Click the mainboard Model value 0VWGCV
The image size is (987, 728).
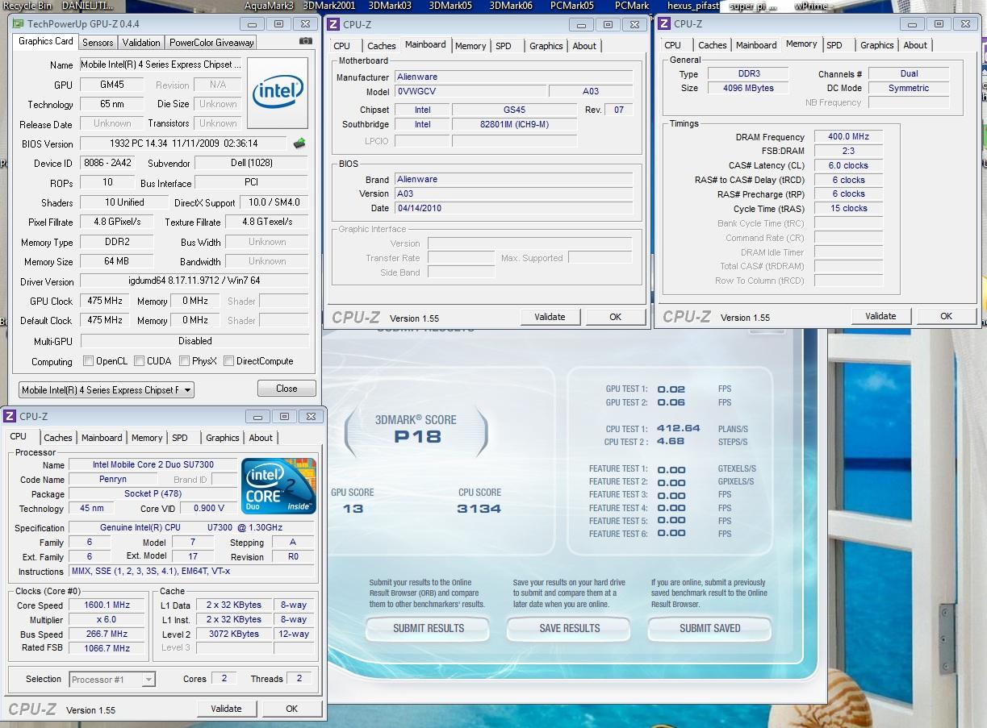pos(470,91)
